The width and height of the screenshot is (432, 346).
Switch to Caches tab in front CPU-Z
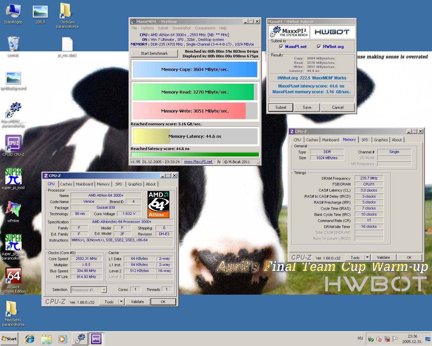[66, 184]
